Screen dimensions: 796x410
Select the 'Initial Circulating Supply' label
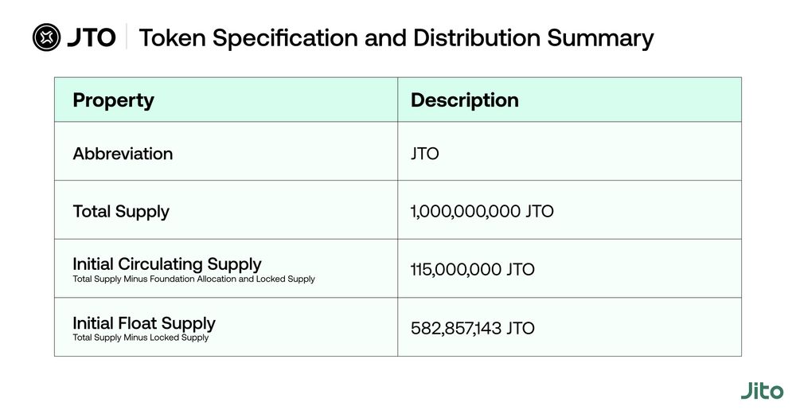[167, 264]
